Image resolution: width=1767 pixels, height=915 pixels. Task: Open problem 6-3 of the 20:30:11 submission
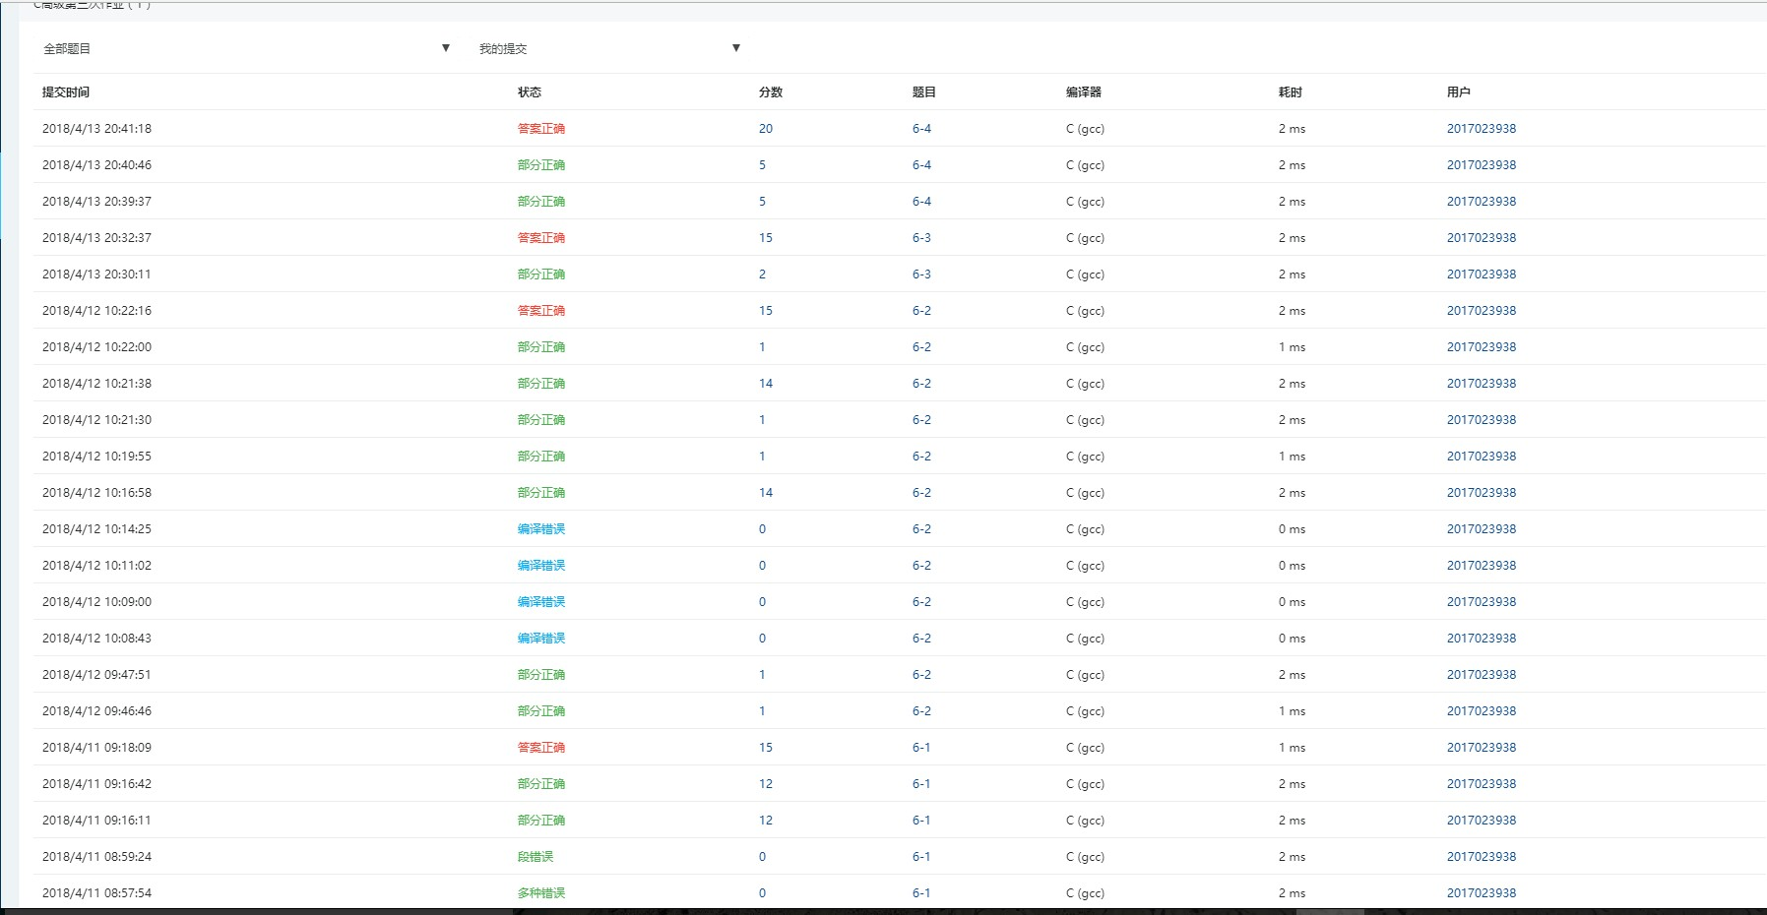pyautogui.click(x=921, y=274)
